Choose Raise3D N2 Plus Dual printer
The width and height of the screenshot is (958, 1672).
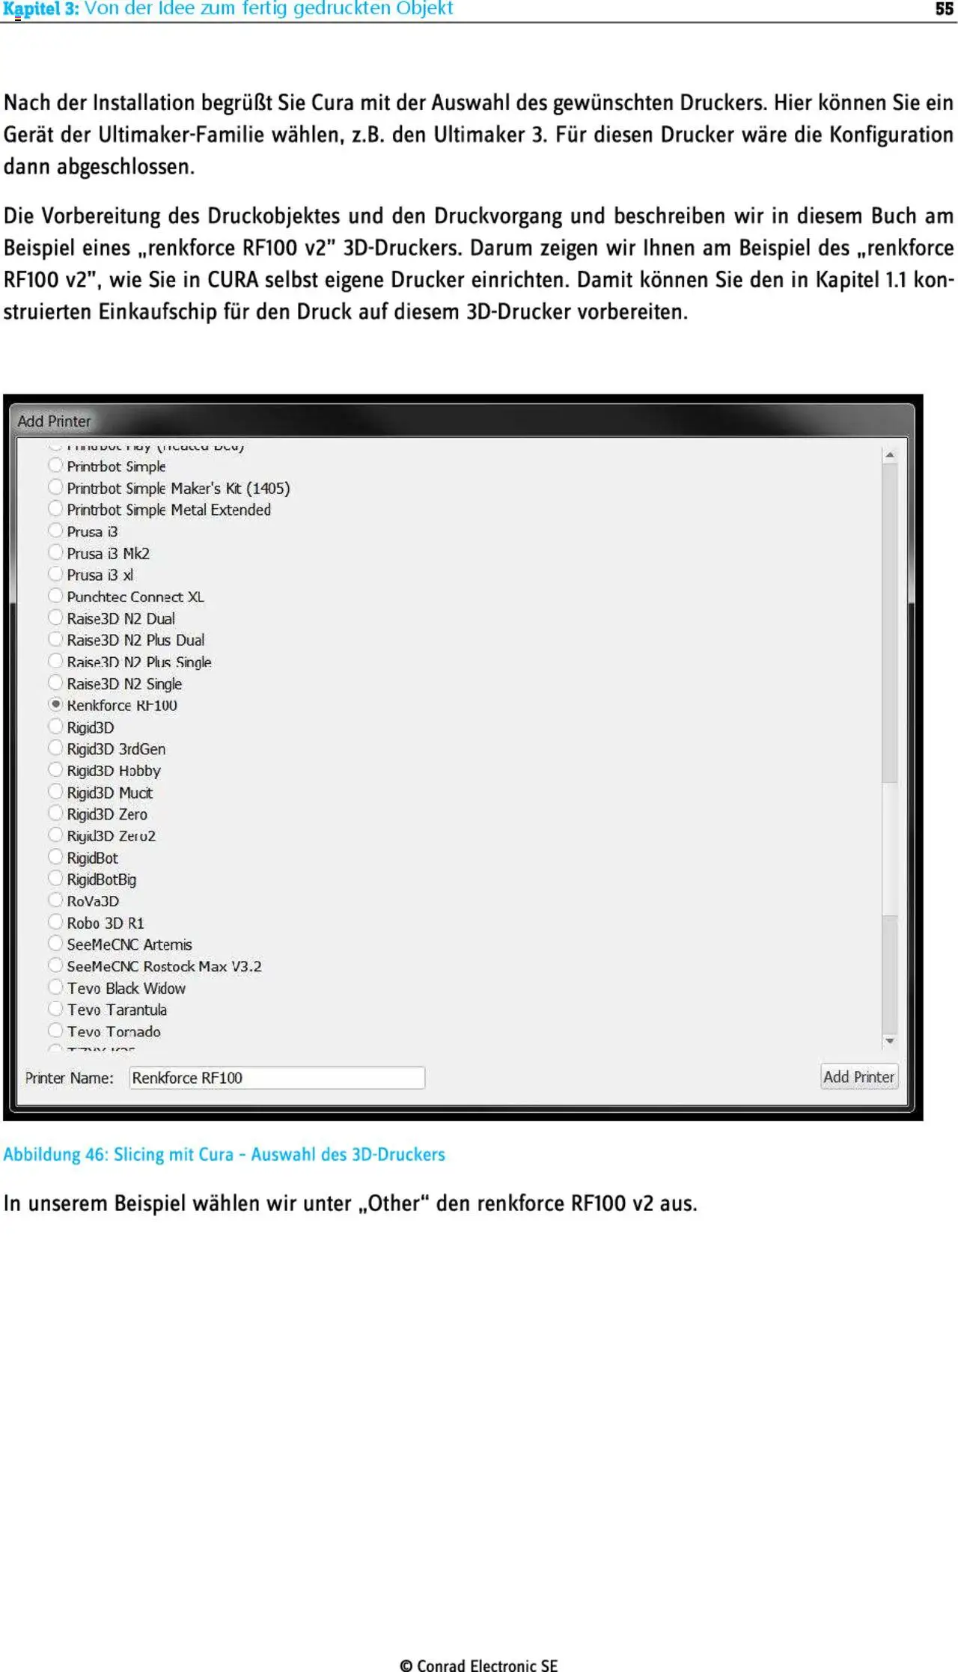55,639
